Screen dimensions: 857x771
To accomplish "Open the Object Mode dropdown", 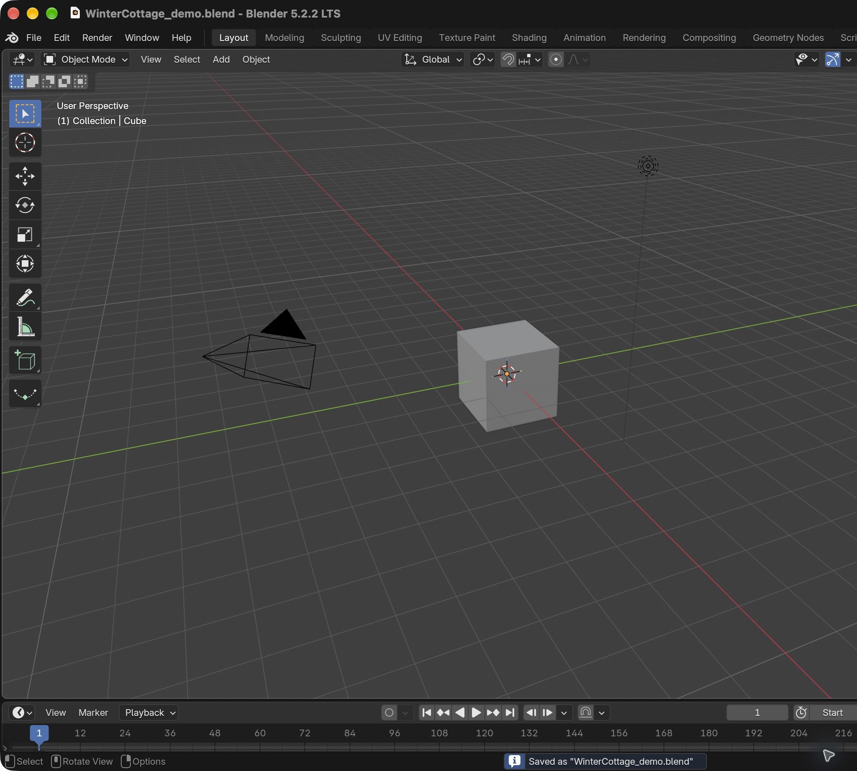I will click(85, 60).
